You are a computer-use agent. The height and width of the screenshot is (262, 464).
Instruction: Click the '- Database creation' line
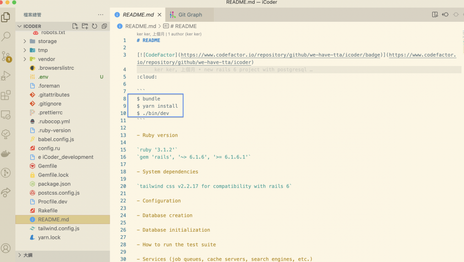[164, 215]
